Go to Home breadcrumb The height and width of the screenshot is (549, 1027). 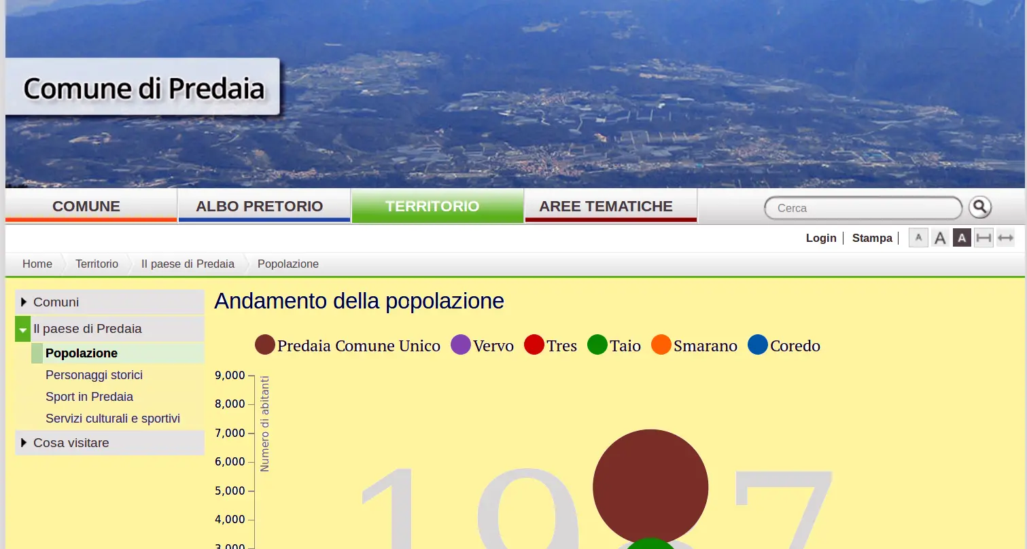(37, 264)
